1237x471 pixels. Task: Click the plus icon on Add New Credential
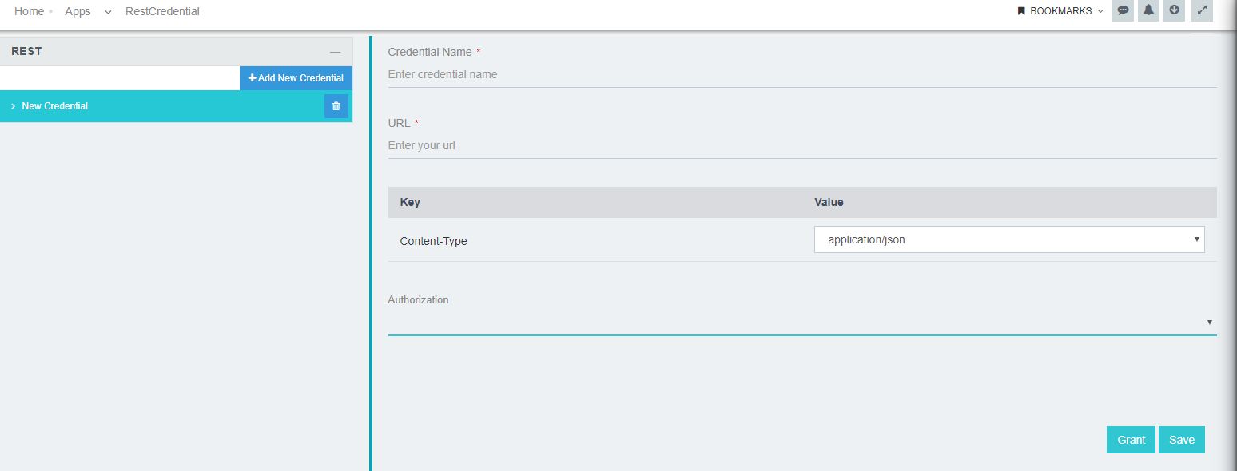(252, 78)
